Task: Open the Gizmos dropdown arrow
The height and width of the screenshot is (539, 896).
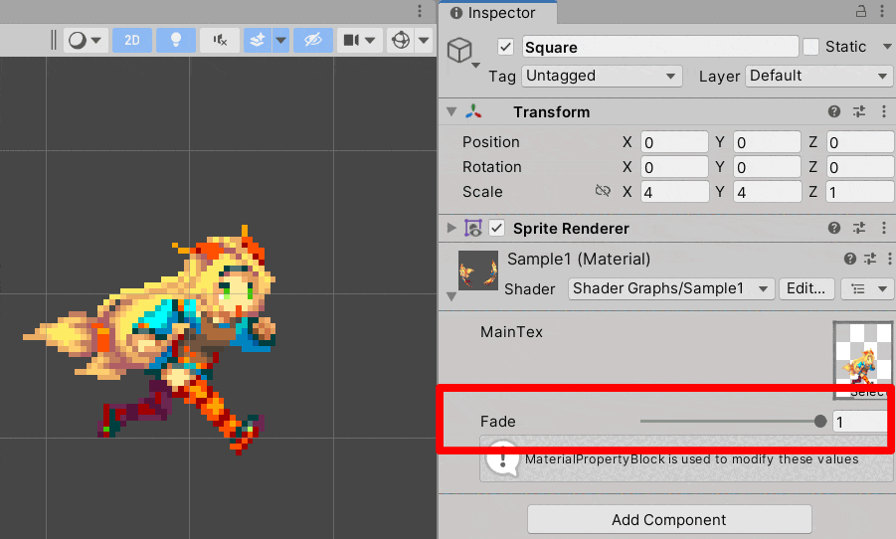Action: (x=424, y=40)
